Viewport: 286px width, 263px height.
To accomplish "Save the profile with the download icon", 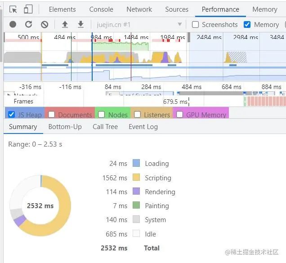I will (x=80, y=24).
